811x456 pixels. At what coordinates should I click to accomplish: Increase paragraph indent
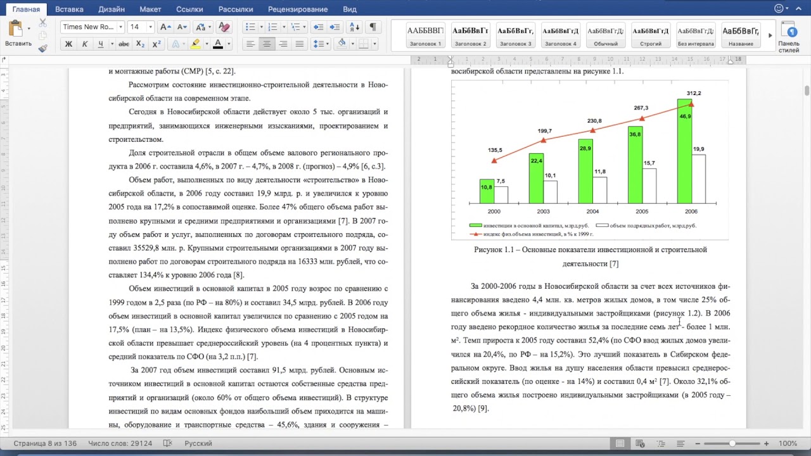tap(335, 27)
